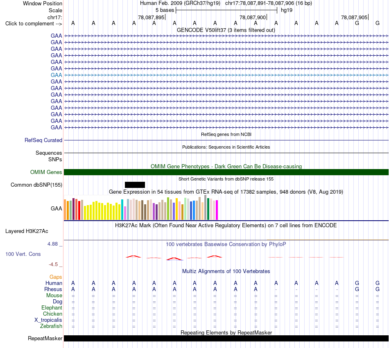Click the Dog species label
389x348 pixels.
(58, 302)
